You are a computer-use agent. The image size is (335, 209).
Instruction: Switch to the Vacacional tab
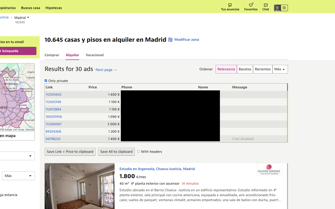pyautogui.click(x=95, y=55)
